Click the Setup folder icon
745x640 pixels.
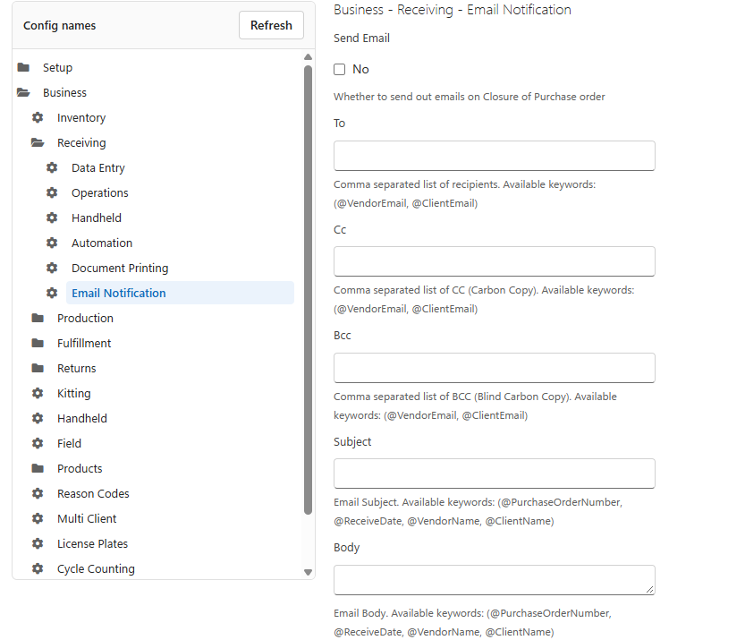(23, 67)
